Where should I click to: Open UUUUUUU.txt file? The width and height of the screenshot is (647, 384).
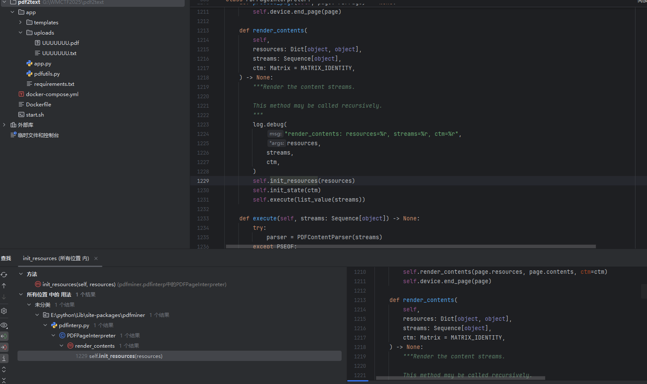(59, 53)
